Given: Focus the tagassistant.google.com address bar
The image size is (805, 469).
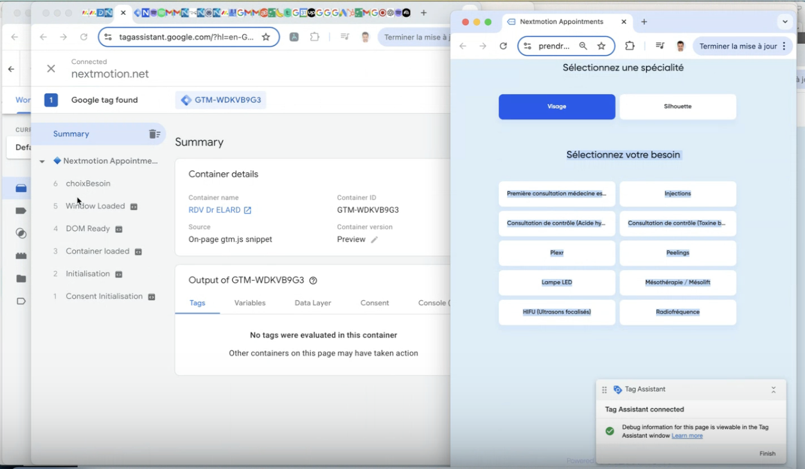Looking at the screenshot, I should point(185,37).
